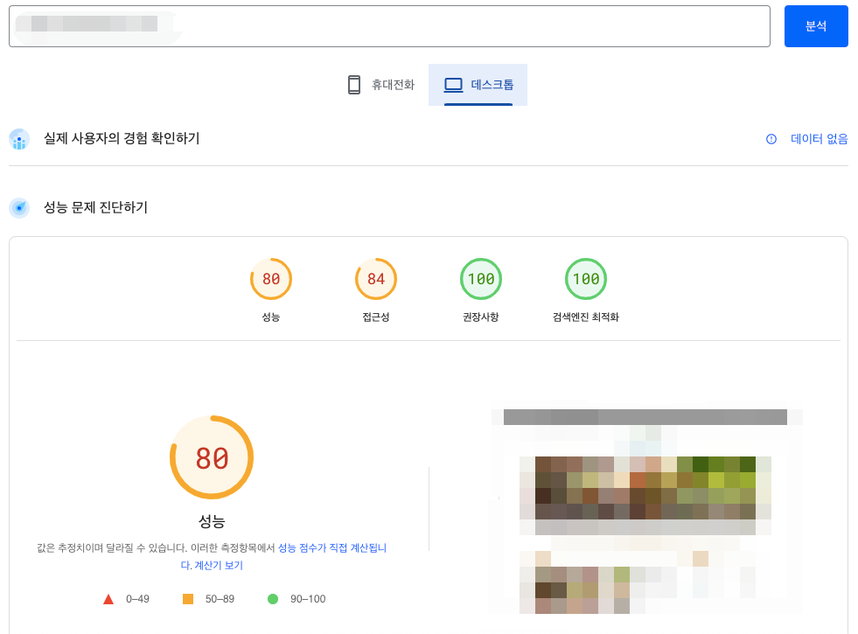The image size is (858, 634).
Task: Switch to the 휴대전화 tab
Action: click(x=380, y=84)
